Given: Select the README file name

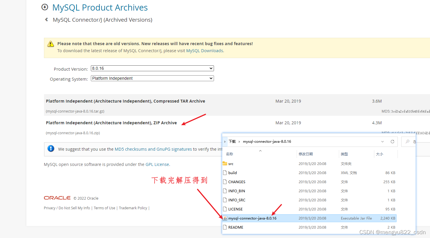Looking at the screenshot, I should coord(236,227).
